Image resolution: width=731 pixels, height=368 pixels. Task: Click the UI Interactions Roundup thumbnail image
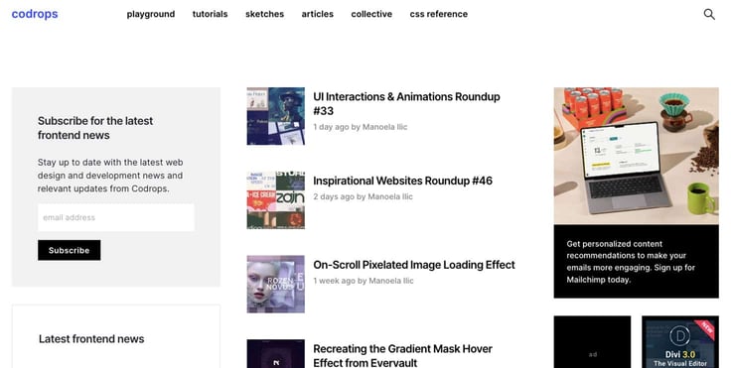(x=275, y=116)
